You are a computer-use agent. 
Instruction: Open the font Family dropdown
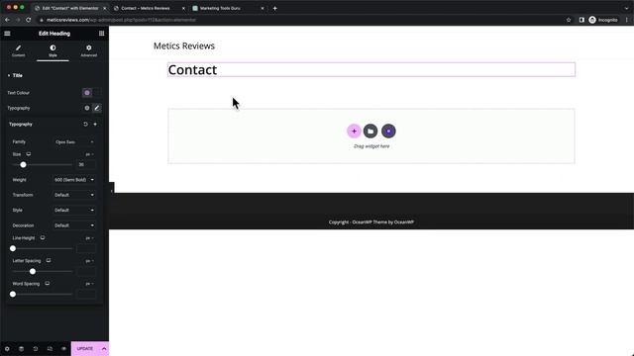[x=74, y=142]
